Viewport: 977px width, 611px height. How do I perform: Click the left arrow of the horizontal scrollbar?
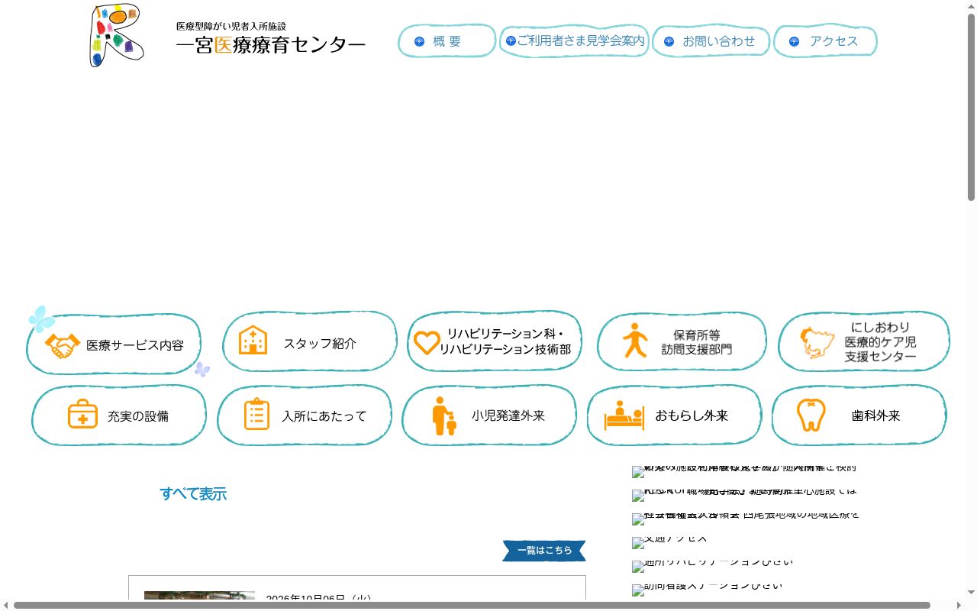[x=6, y=606]
